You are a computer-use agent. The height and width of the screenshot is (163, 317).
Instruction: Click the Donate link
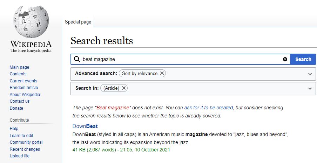pos(16,108)
